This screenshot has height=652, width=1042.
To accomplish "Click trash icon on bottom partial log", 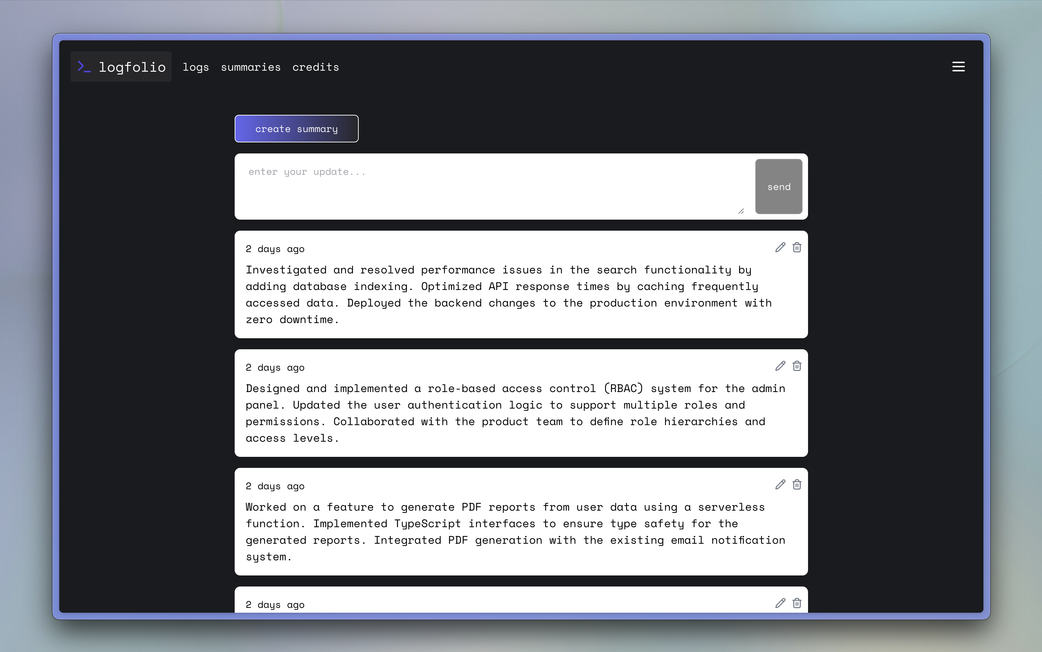I will 797,603.
